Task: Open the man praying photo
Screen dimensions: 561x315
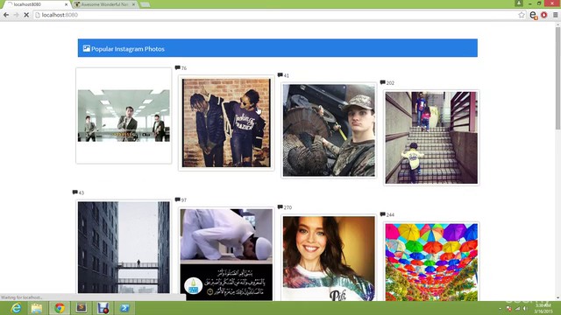Action: [x=226, y=255]
